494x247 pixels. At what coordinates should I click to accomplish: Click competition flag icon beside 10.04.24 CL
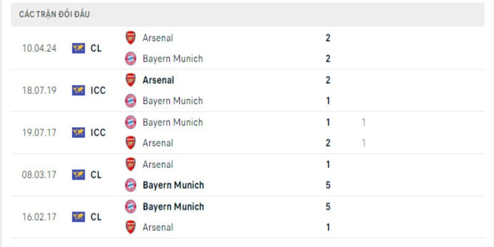[x=78, y=48]
